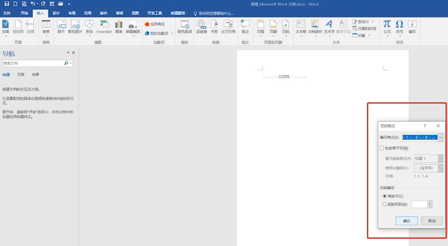Open the 表格 table insert icon
Image resolution: width=448 pixels, height=246 pixels.
click(x=46, y=27)
